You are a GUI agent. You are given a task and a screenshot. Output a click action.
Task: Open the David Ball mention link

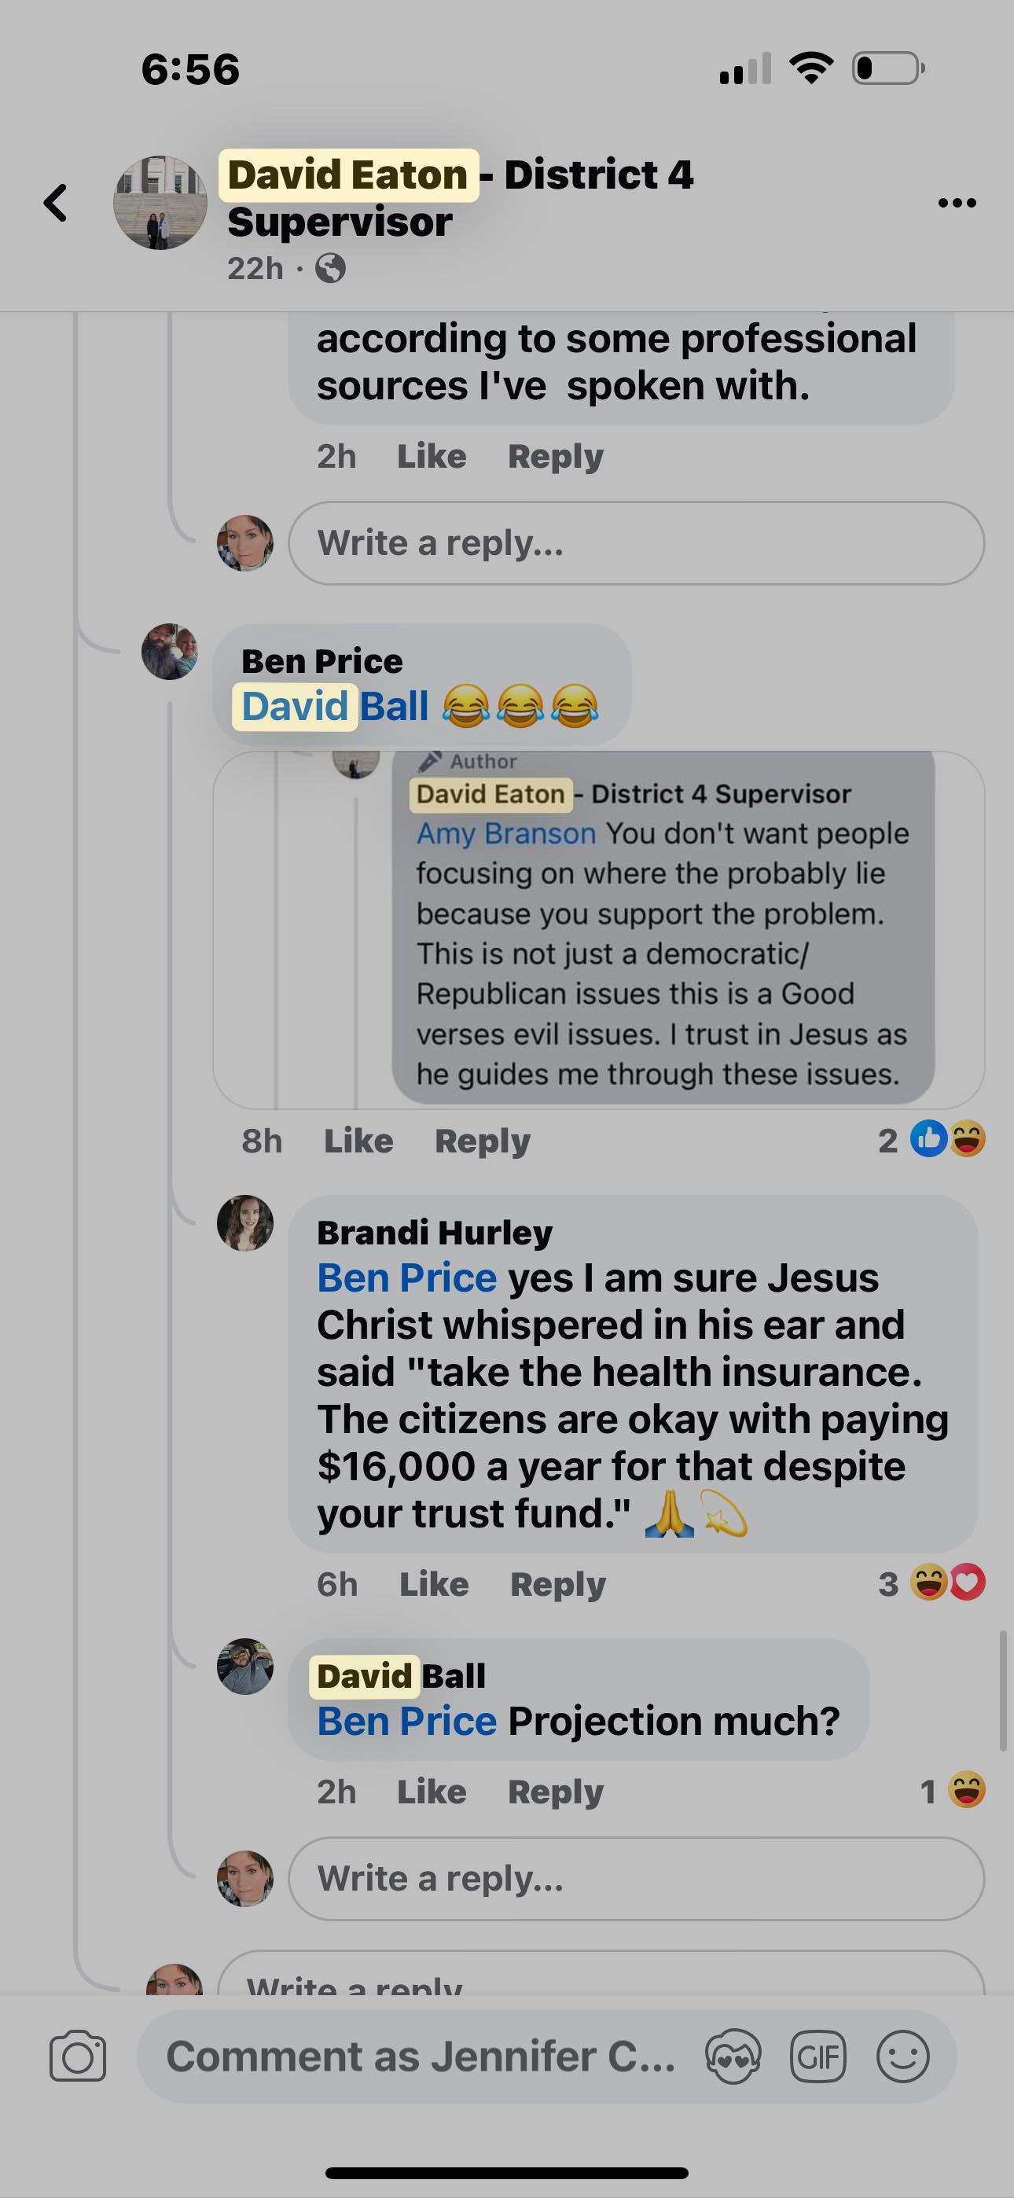pyautogui.click(x=335, y=707)
